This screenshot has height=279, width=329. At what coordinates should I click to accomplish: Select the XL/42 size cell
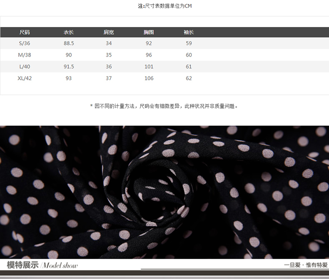pos(25,78)
